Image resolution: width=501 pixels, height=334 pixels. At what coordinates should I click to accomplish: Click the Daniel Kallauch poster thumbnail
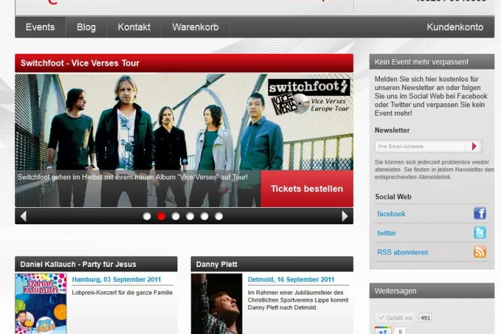tap(41, 304)
